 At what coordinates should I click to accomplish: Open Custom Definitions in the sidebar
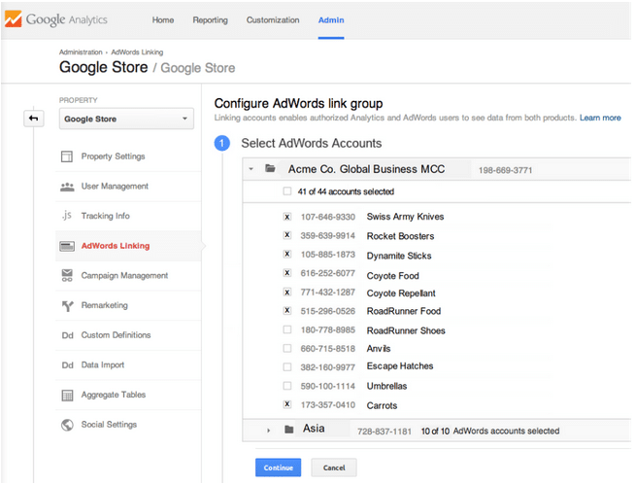coord(116,335)
